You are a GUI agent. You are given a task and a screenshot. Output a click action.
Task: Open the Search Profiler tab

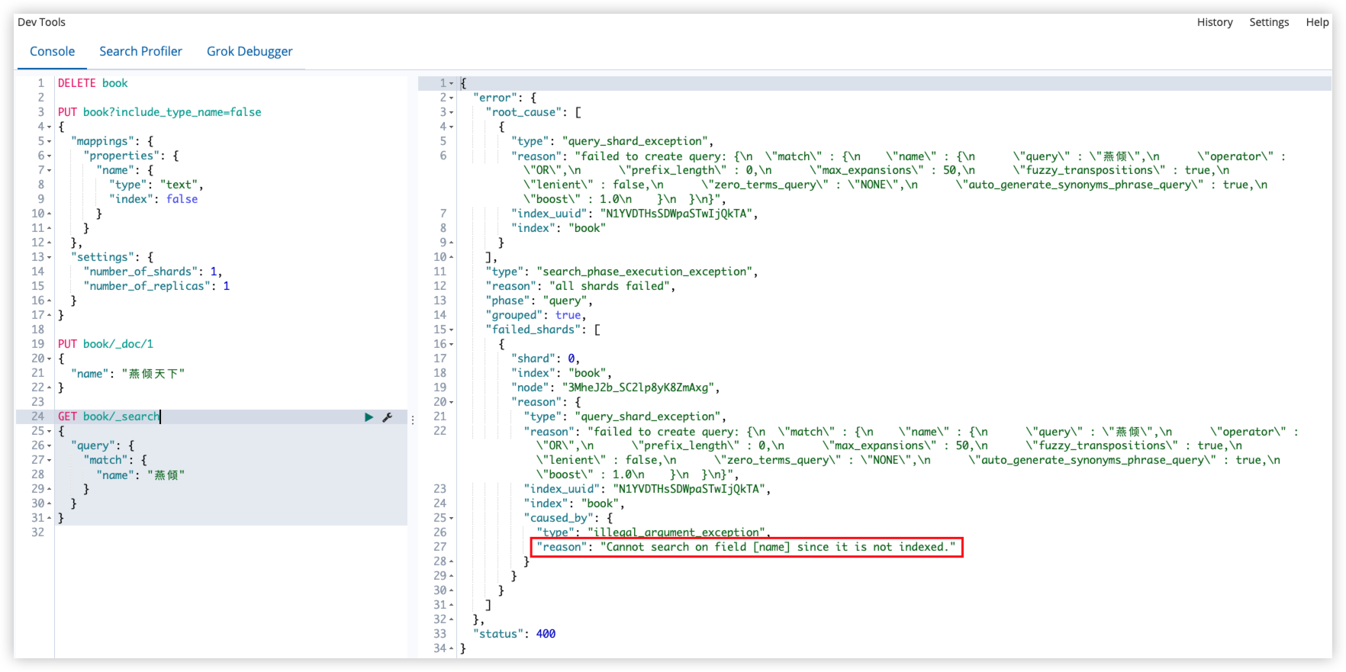(140, 51)
